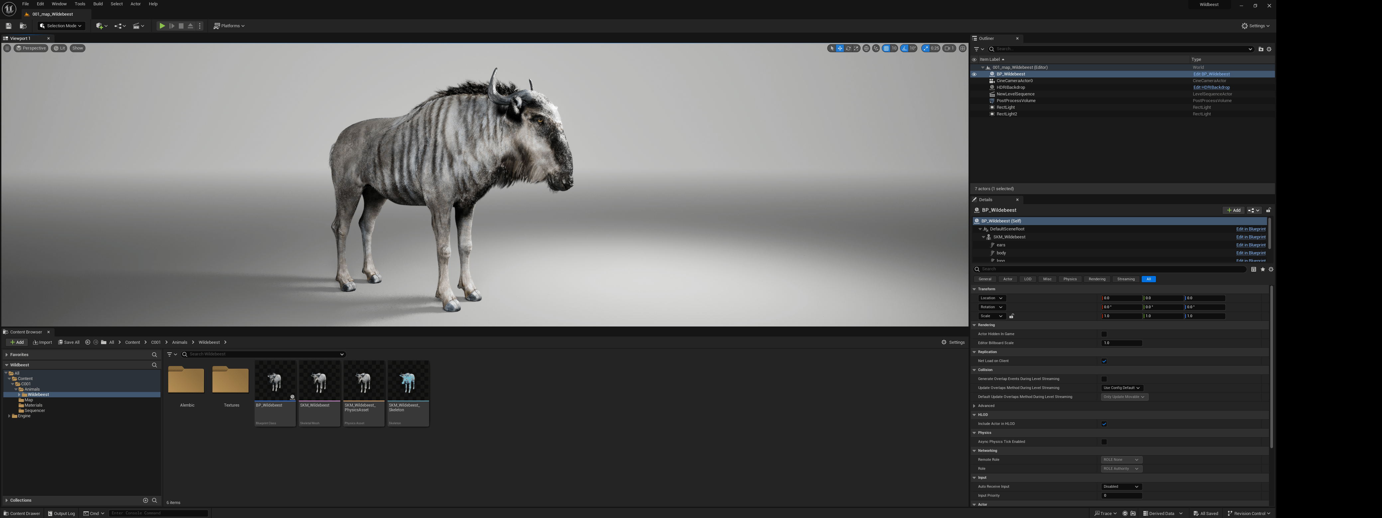Image resolution: width=1382 pixels, height=518 pixels.
Task: Check Generate Overlap Events During Level Streaming
Action: pos(1104,379)
